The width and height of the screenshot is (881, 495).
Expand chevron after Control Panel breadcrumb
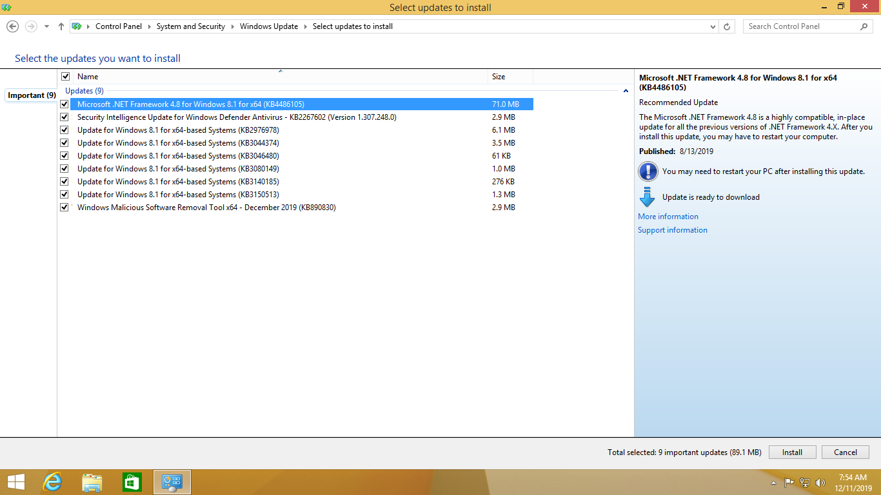pyautogui.click(x=149, y=26)
